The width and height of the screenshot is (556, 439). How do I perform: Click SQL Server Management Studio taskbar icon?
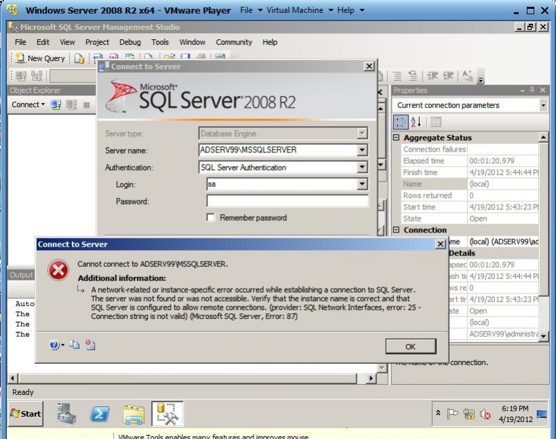pos(167,413)
